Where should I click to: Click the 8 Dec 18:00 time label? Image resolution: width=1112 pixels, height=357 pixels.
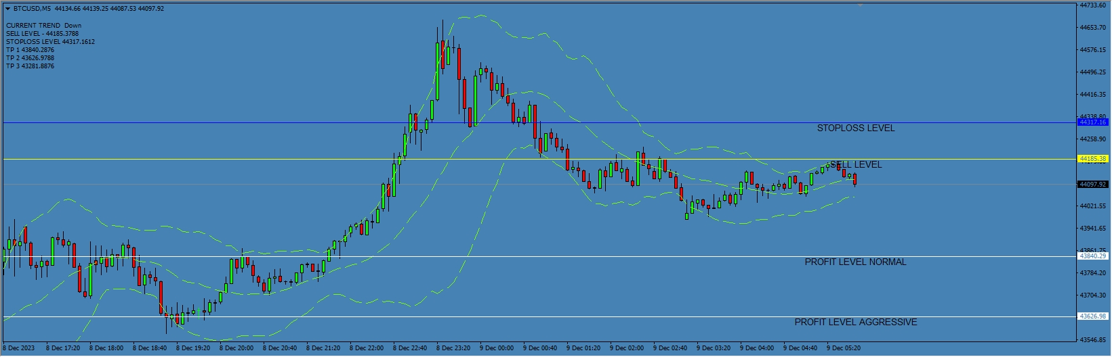[106, 348]
